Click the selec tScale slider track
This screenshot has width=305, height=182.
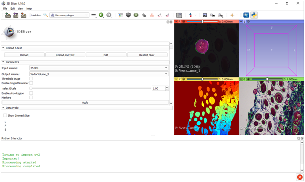[91, 88]
